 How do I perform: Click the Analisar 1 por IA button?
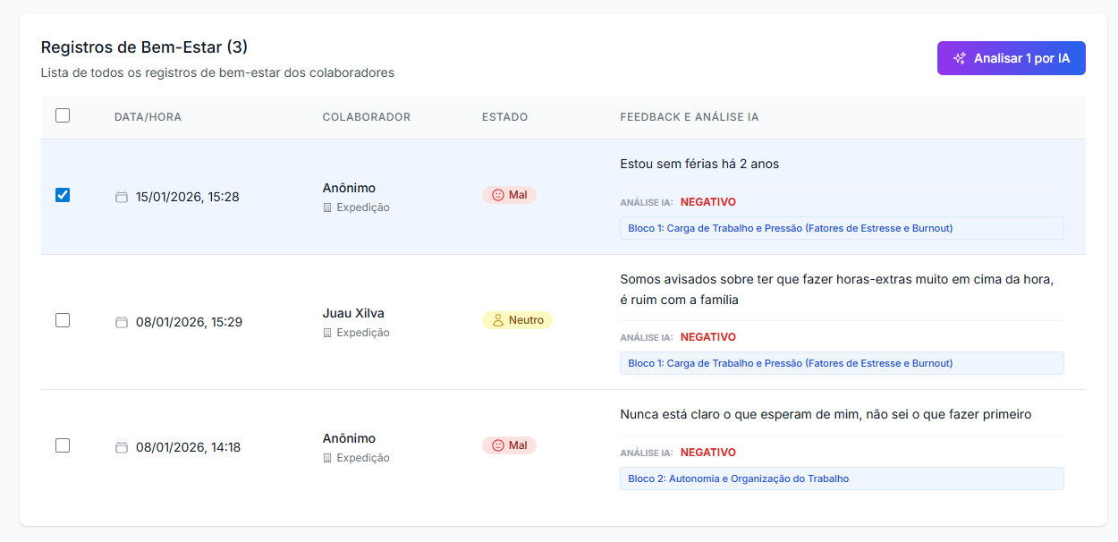click(x=1011, y=57)
